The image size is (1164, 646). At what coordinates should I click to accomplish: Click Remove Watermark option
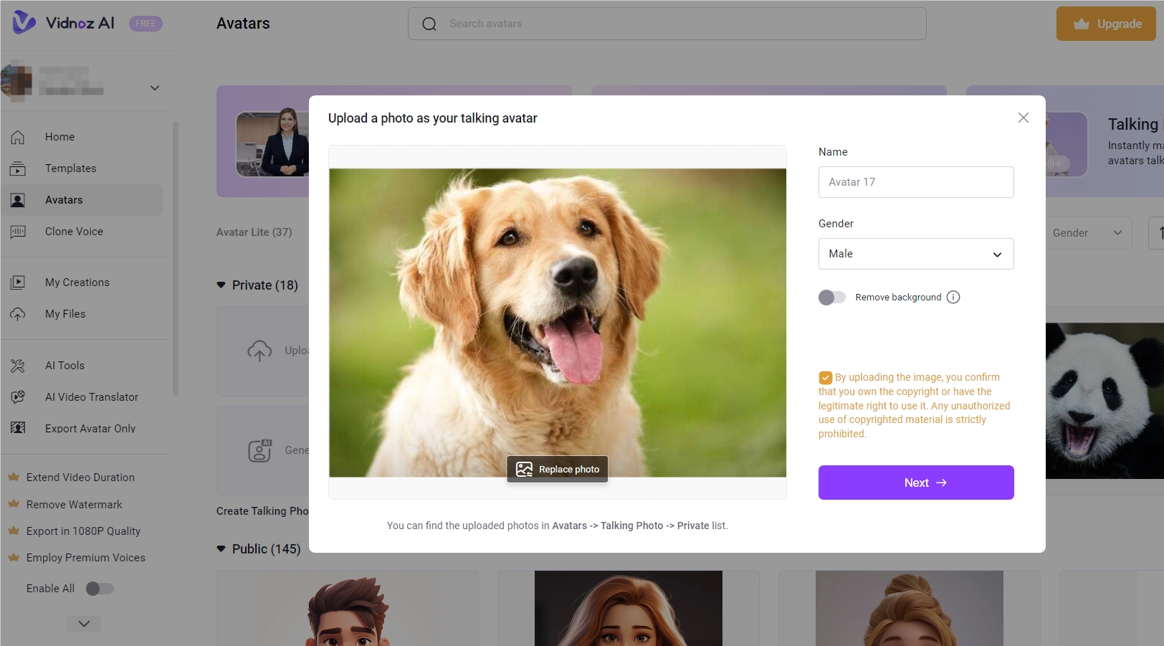pyautogui.click(x=75, y=505)
